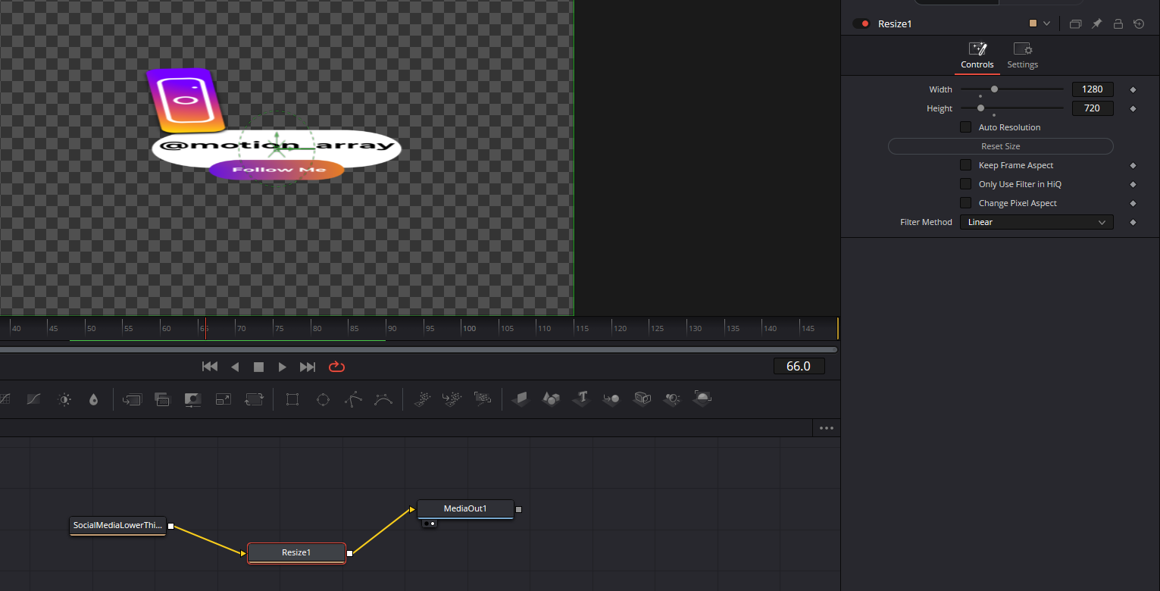Image resolution: width=1160 pixels, height=591 pixels.
Task: Open the Filter Method dropdown showing Linear
Action: (x=1036, y=222)
